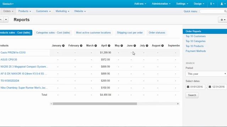Open Top 10 Categories report

195,41
